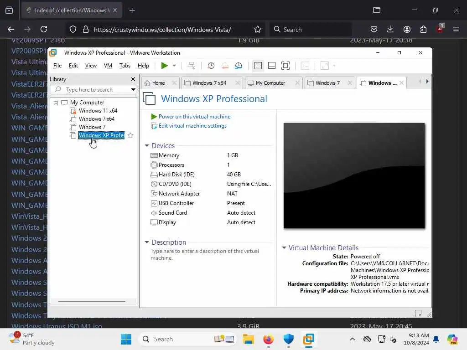Open the View menu in VMware

tap(91, 66)
